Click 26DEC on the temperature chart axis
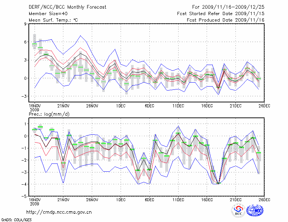The image size is (288, 222). 264,106
